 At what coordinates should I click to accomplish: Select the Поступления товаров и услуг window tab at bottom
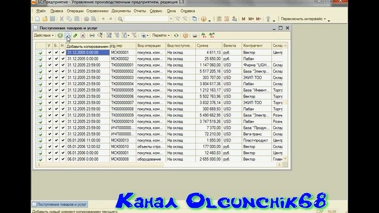(x=60, y=204)
